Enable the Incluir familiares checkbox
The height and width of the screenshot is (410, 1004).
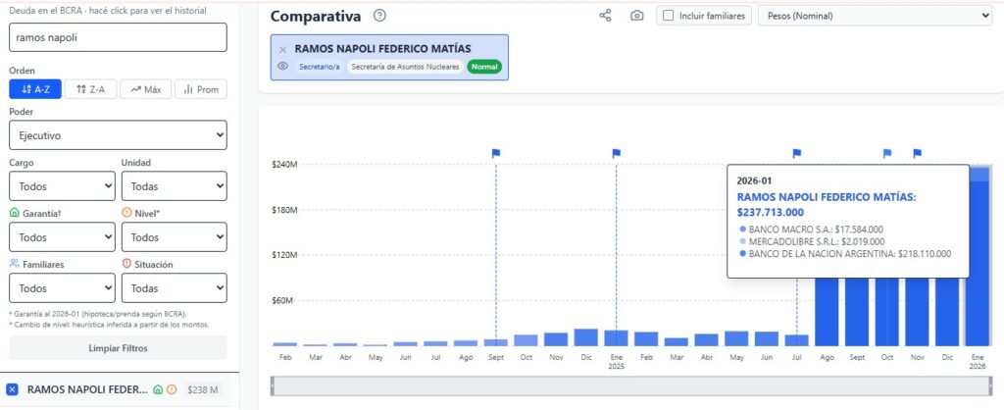pyautogui.click(x=668, y=16)
